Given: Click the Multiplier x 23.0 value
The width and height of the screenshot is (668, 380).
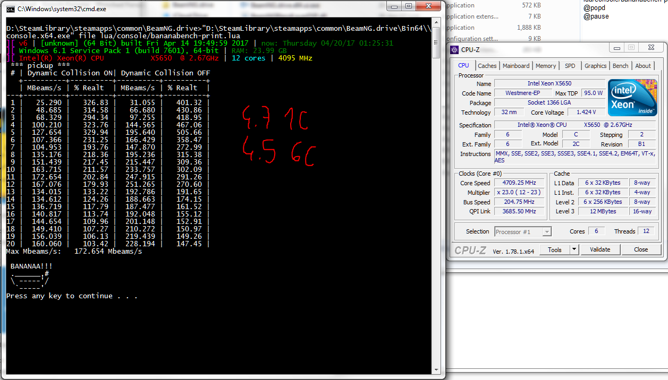Looking at the screenshot, I should click(519, 192).
